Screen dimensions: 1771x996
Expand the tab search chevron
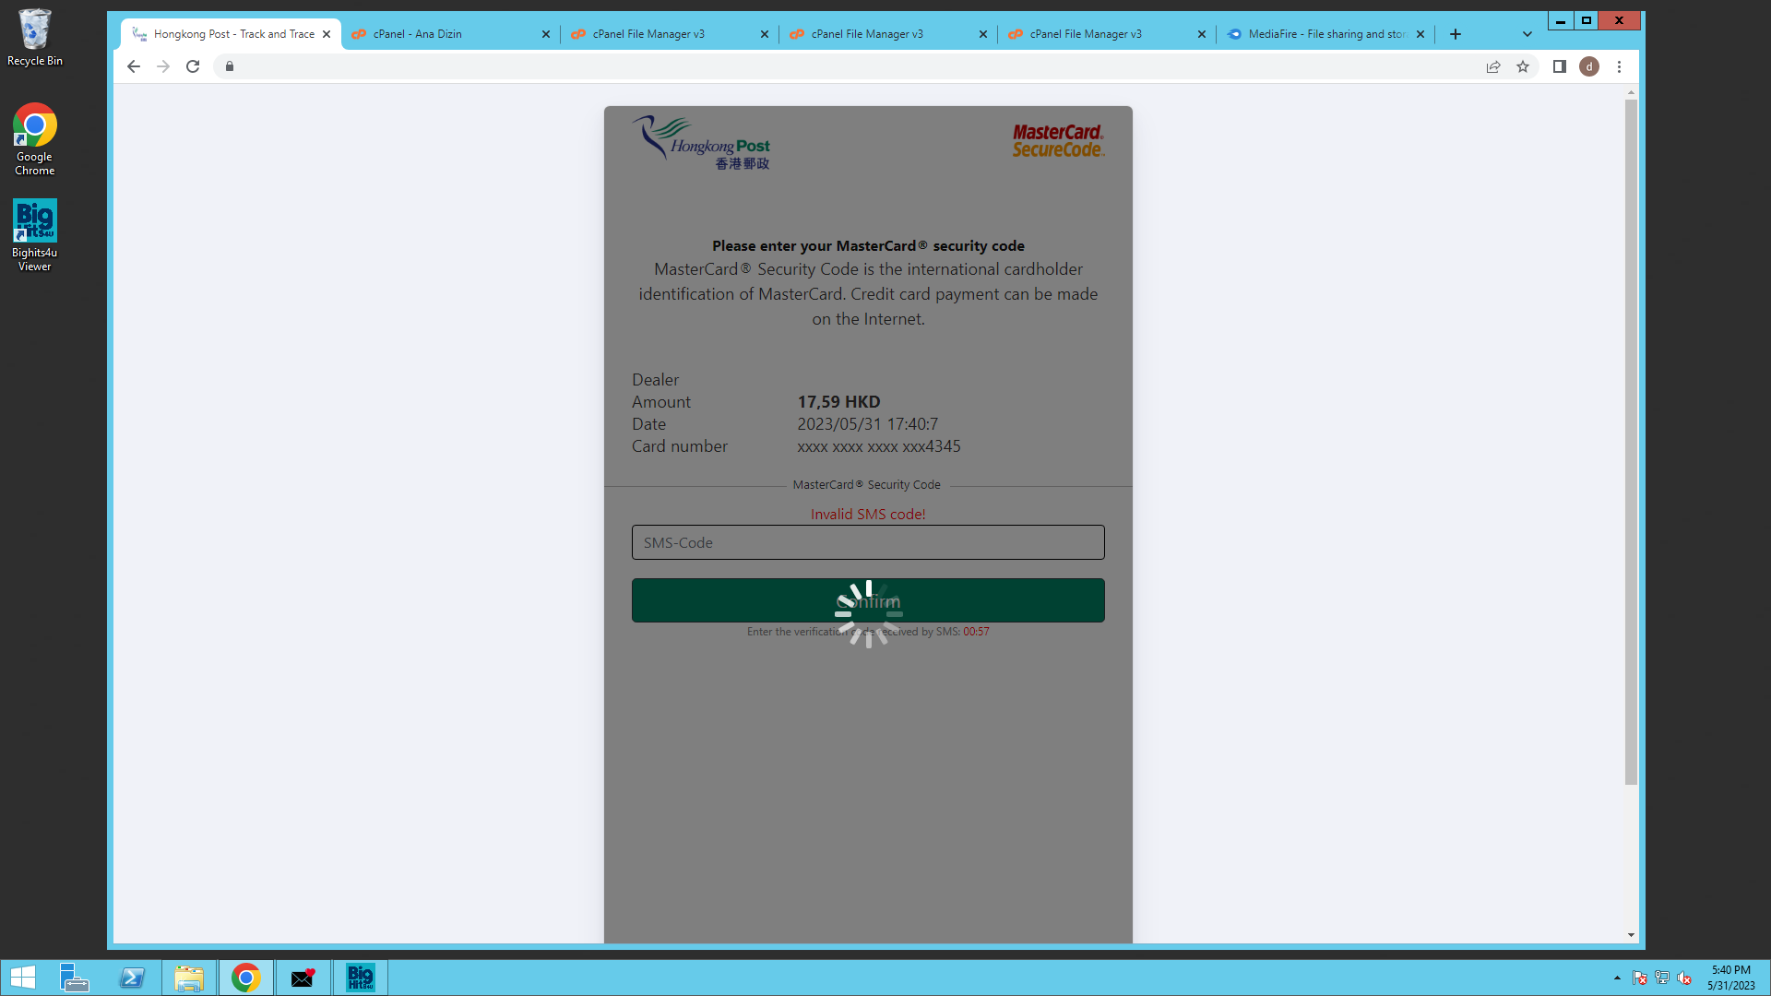click(x=1527, y=34)
